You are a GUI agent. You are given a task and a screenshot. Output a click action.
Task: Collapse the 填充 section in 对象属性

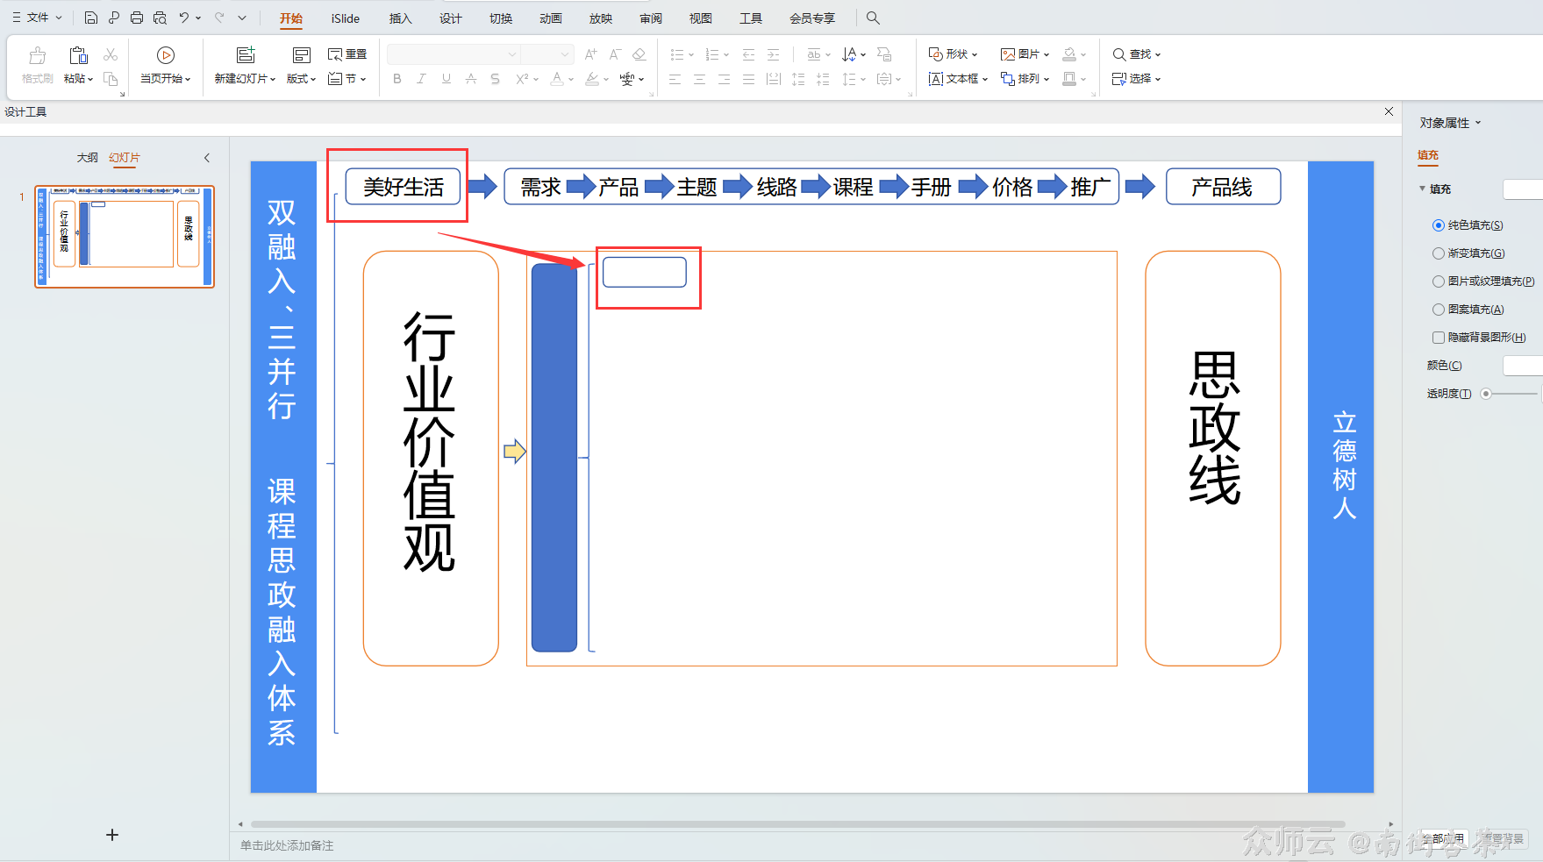(1423, 189)
